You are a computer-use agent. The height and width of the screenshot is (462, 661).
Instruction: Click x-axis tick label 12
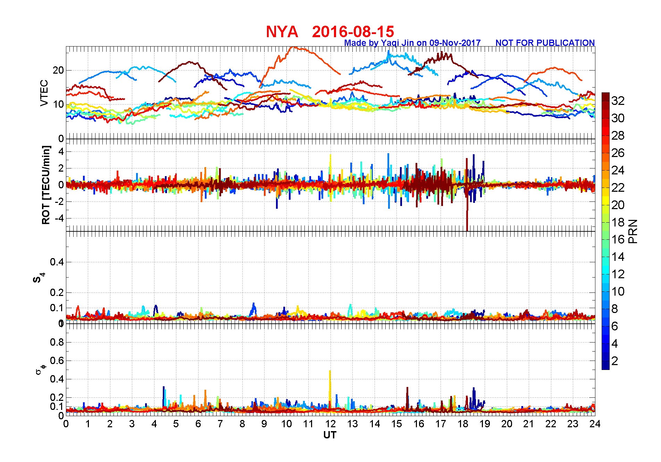(x=330, y=424)
